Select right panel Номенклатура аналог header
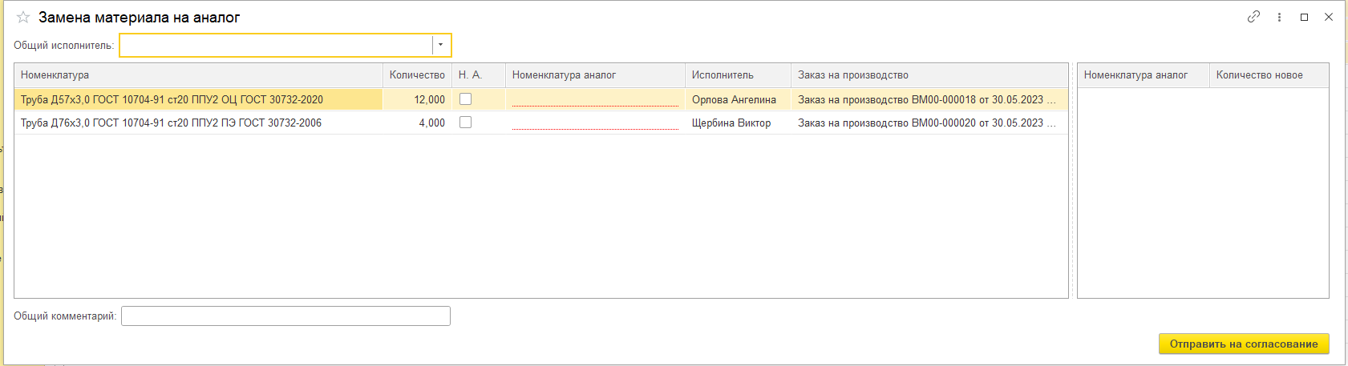This screenshot has width=1348, height=366. click(x=1144, y=75)
